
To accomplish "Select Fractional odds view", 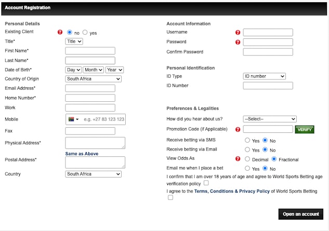I will 274,159.
